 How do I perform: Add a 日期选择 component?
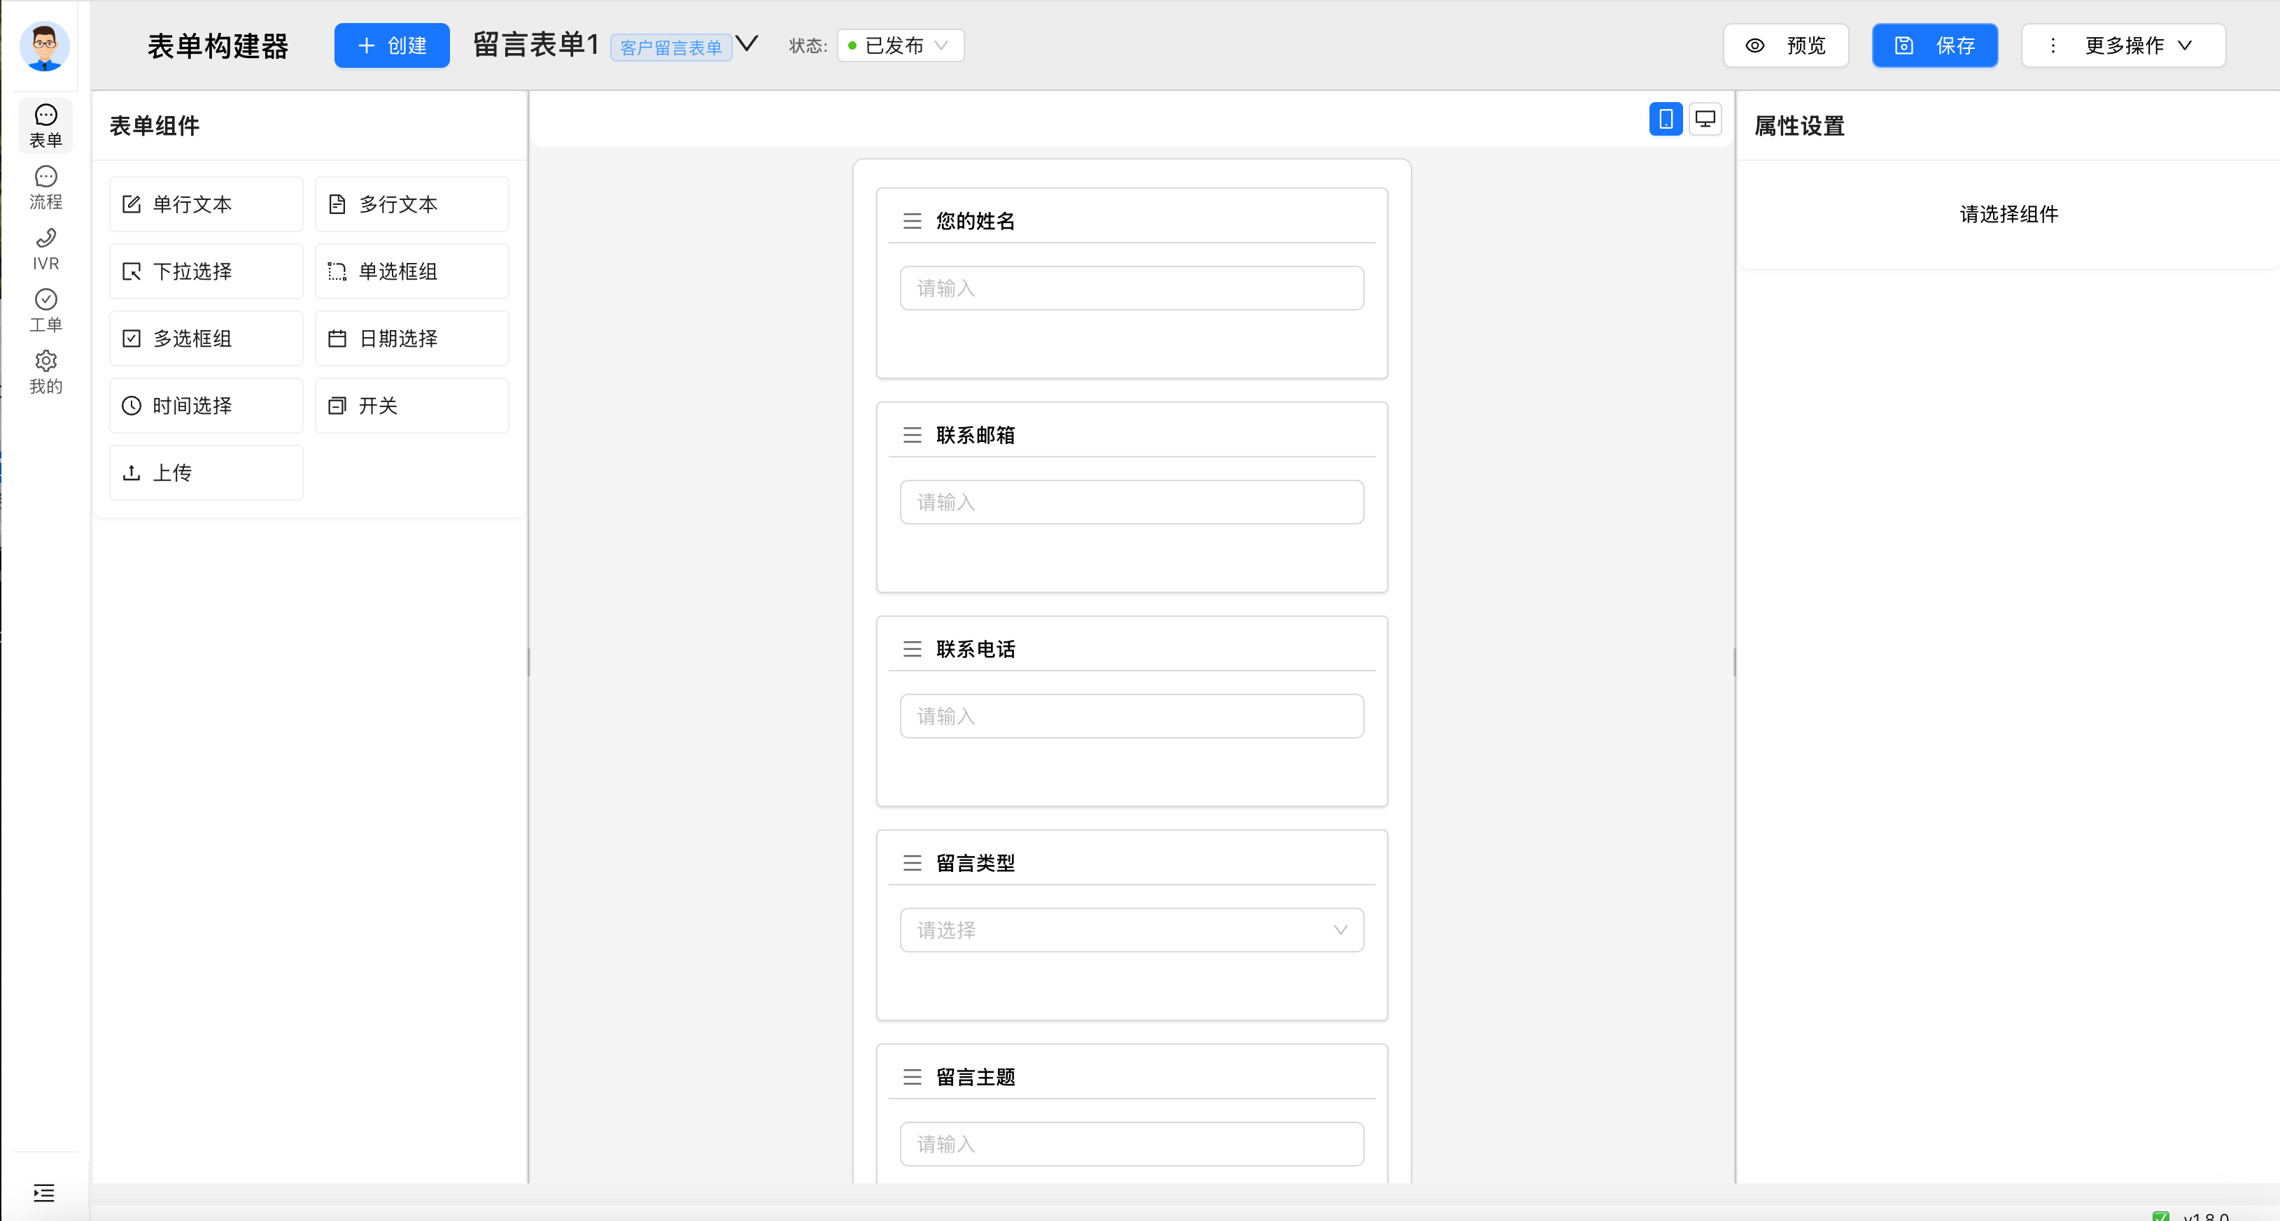[411, 338]
